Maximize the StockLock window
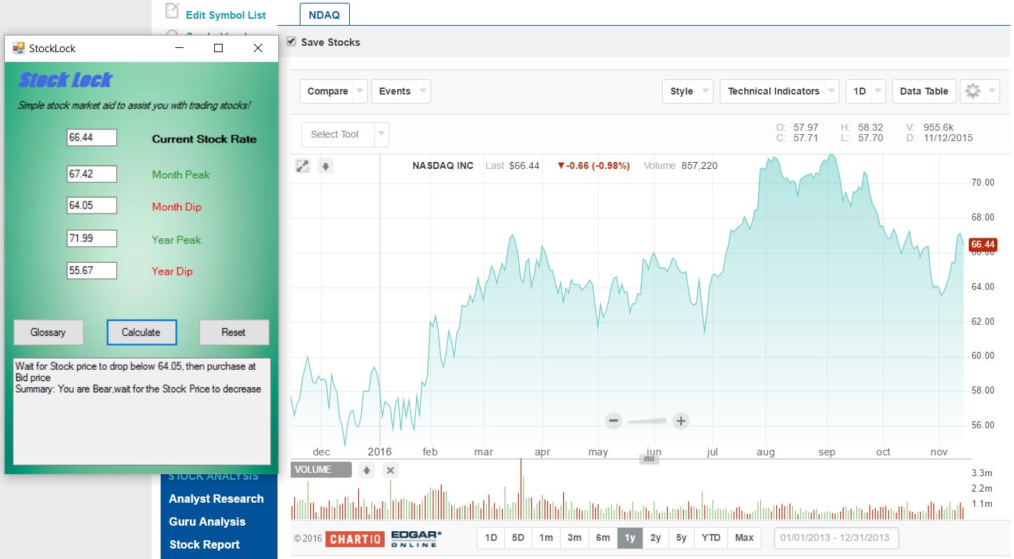The height and width of the screenshot is (559, 1014). tap(218, 48)
